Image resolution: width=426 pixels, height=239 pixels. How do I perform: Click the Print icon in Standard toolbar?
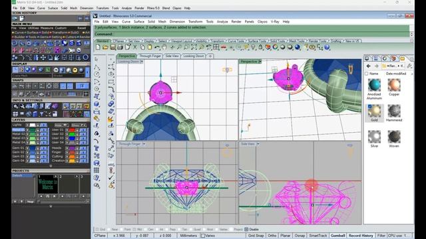click(x=120, y=47)
